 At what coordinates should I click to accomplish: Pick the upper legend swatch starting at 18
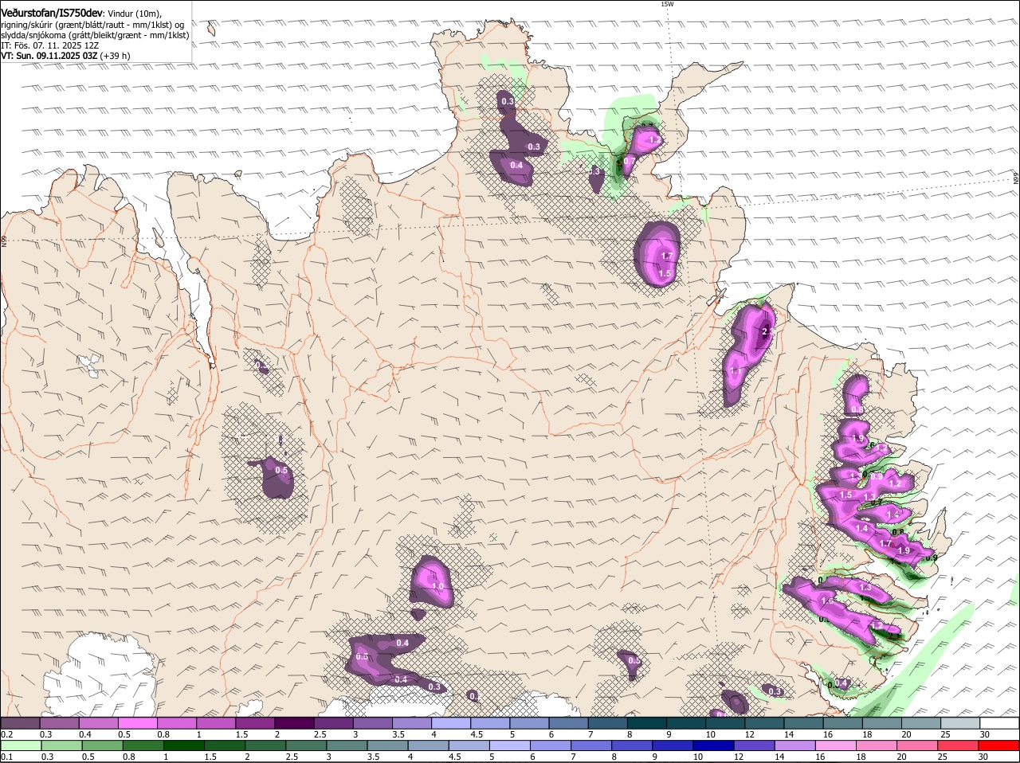(x=882, y=722)
